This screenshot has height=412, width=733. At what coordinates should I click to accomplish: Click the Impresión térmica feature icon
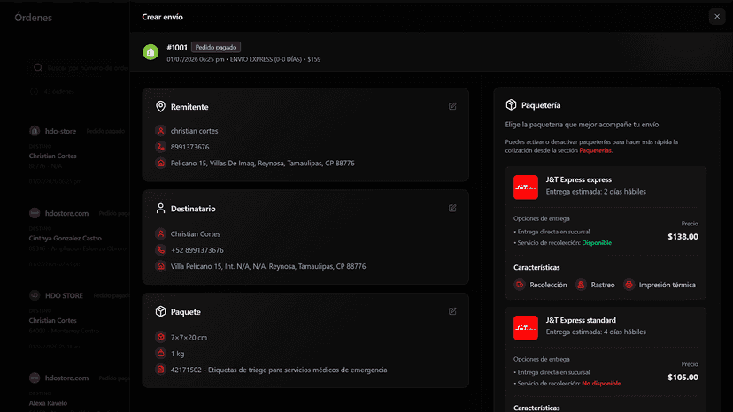[629, 285]
